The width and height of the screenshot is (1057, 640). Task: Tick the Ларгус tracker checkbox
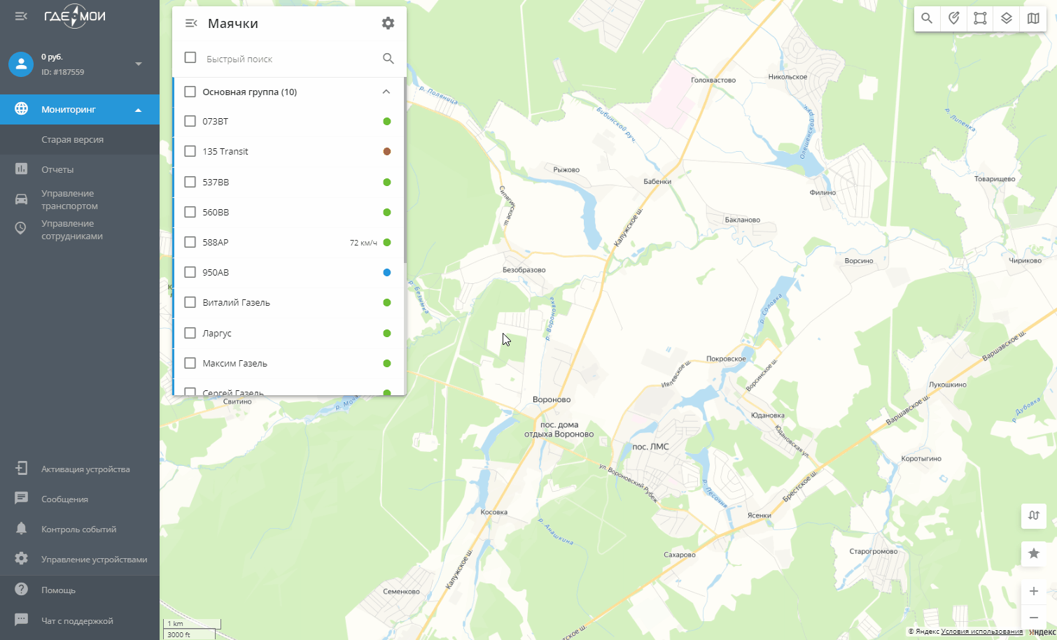pos(190,333)
